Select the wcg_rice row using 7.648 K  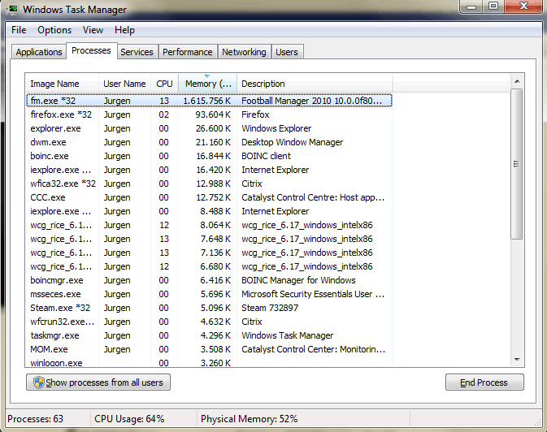[x=209, y=239]
